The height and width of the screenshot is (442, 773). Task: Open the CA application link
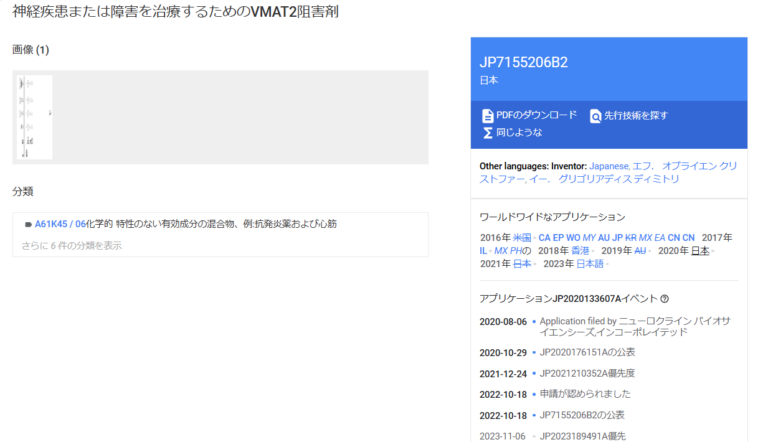click(544, 238)
